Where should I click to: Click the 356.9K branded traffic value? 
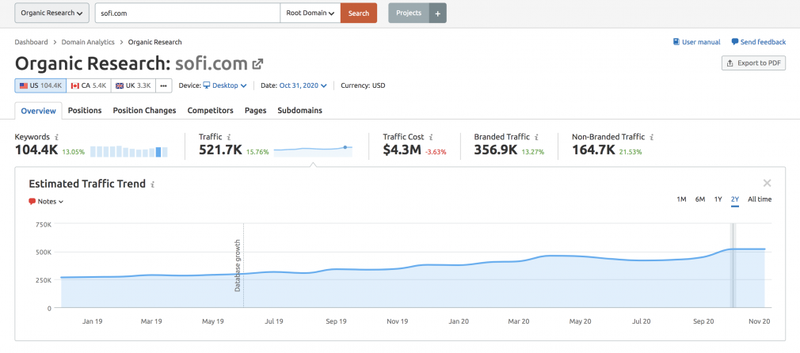496,150
